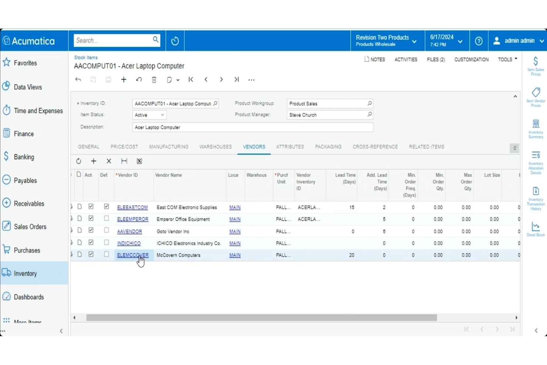The image size is (547, 365).
Task: Enable Default checkbox on Emperor Office Equipment row
Action: pyautogui.click(x=106, y=218)
